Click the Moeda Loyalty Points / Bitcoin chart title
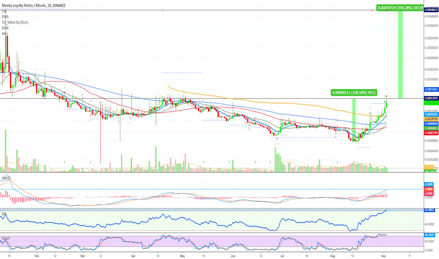The height and width of the screenshot is (259, 439). [33, 5]
